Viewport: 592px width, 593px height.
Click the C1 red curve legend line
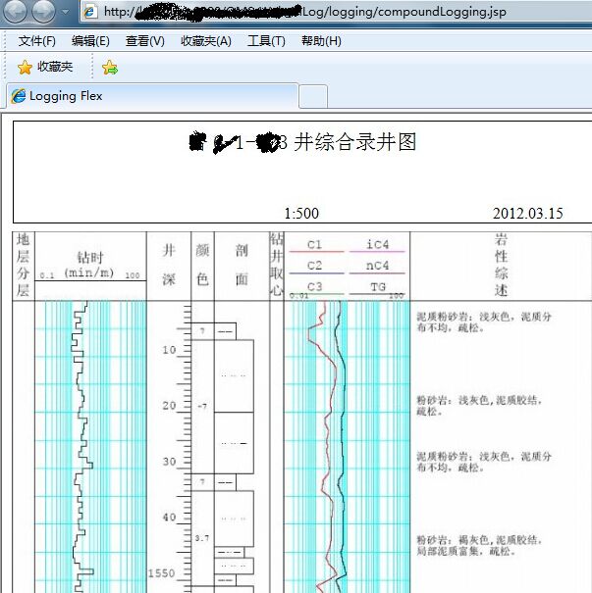[314, 252]
